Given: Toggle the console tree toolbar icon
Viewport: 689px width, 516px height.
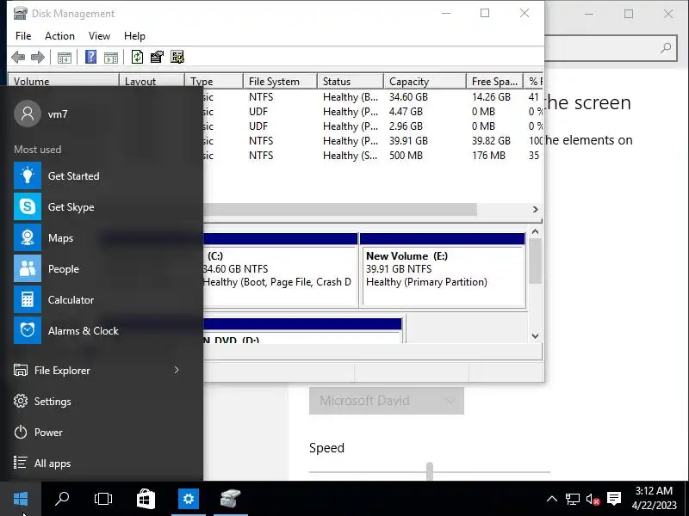Looking at the screenshot, I should coord(64,57).
